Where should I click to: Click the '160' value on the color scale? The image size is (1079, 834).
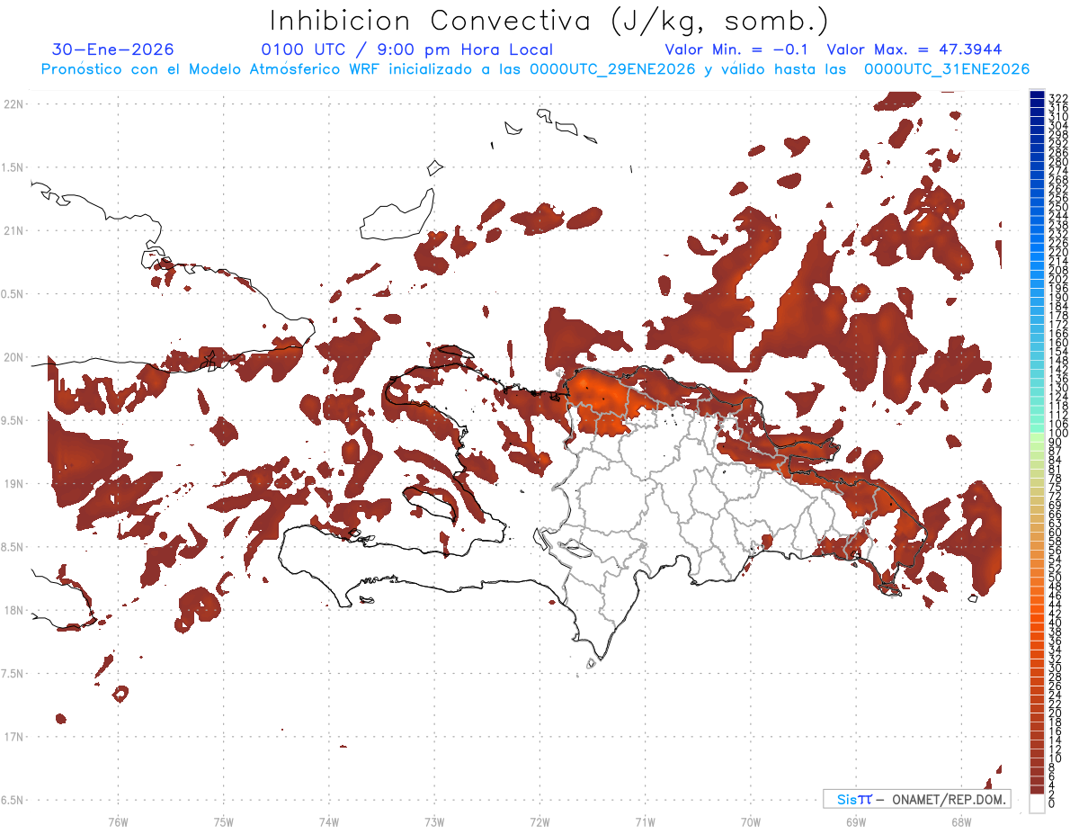pos(1058,343)
